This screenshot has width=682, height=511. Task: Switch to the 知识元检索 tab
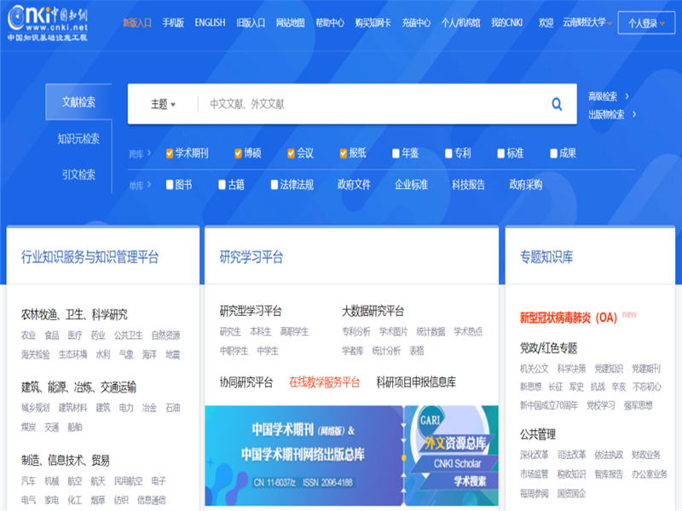tap(78, 139)
